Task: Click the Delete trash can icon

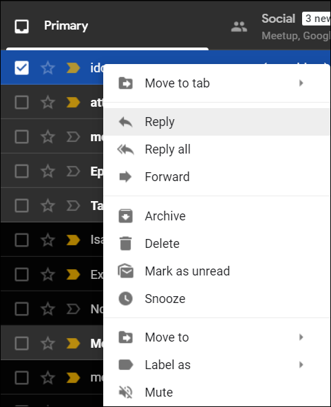Action: pyautogui.click(x=125, y=244)
